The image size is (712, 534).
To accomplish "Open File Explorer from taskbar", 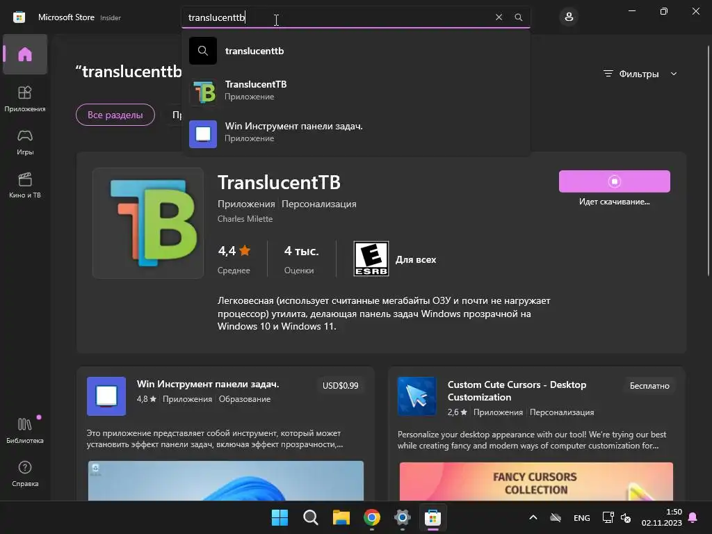I will [341, 517].
